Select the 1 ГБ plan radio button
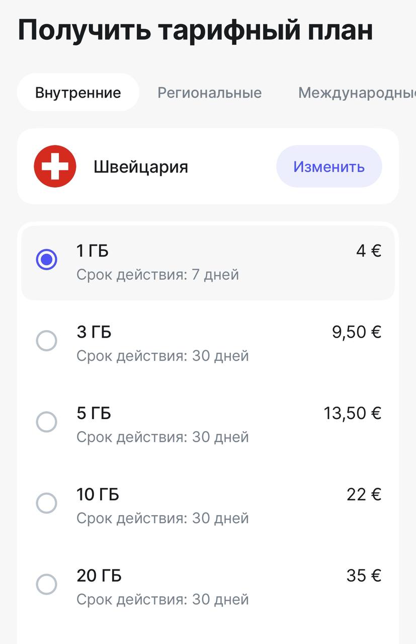The height and width of the screenshot is (644, 416). pos(47,260)
